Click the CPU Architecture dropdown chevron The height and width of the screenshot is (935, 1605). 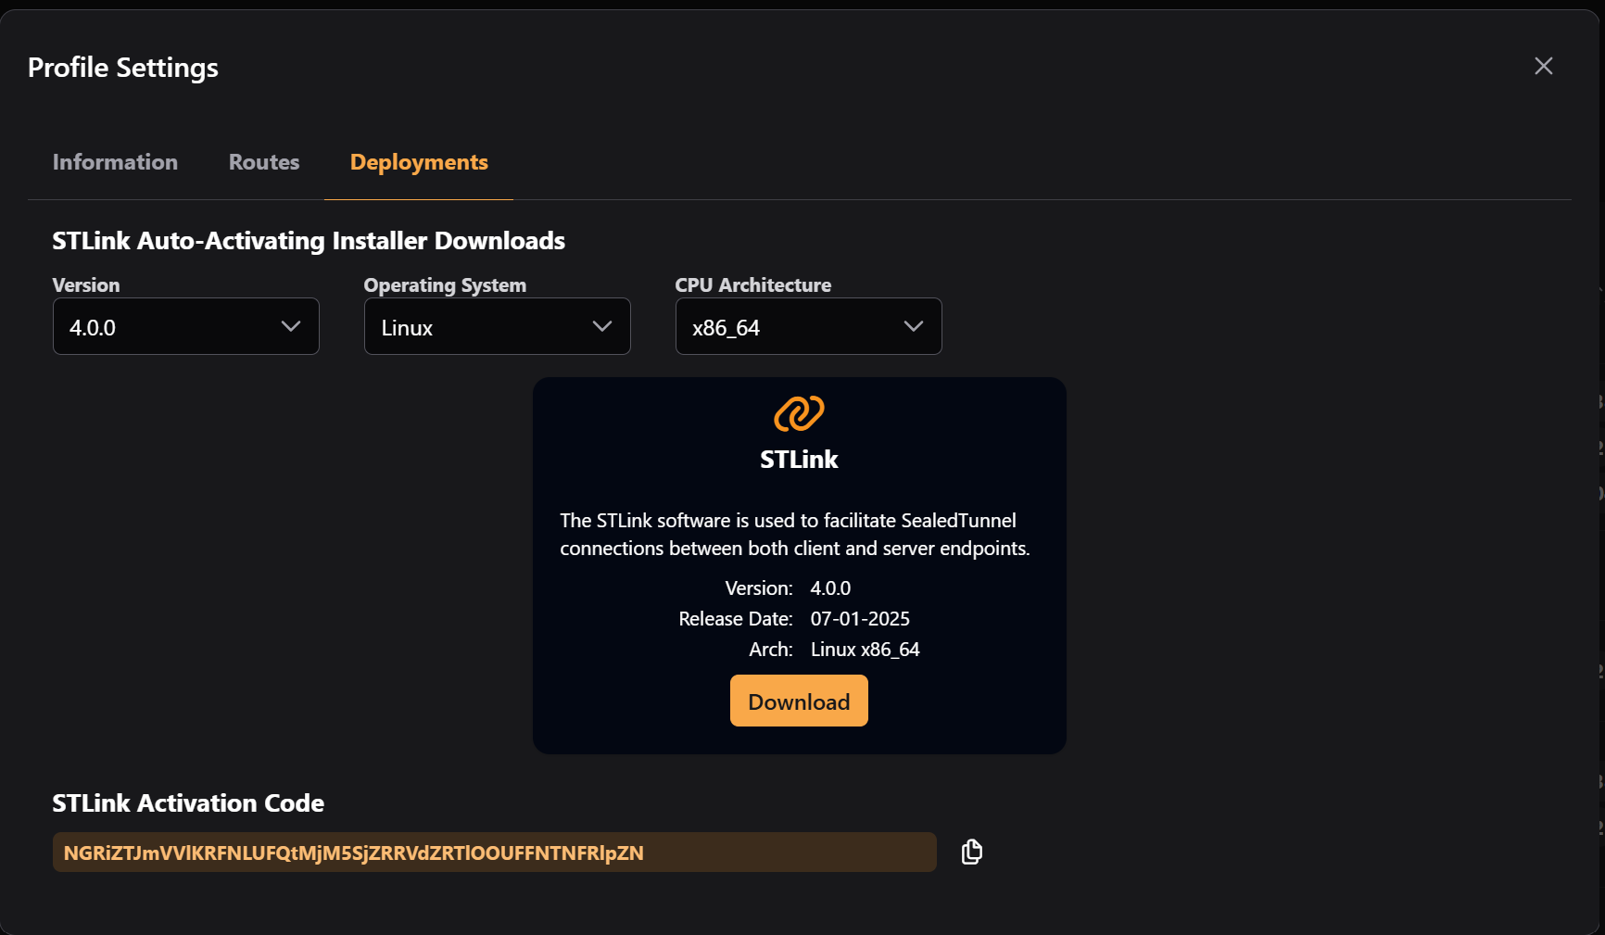pos(913,326)
